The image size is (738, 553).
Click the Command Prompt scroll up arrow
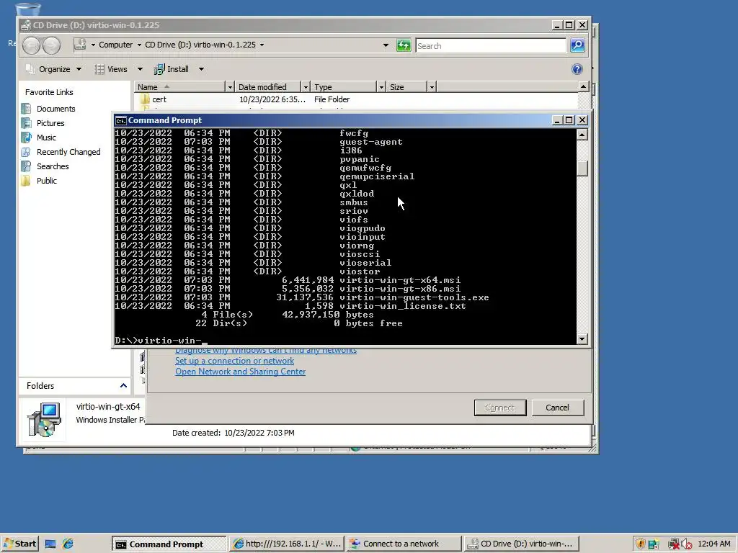click(x=582, y=135)
